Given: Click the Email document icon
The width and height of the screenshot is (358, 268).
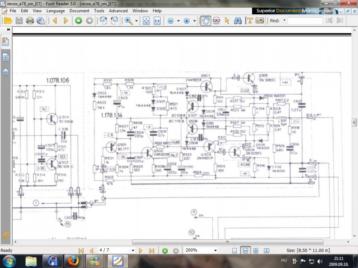Looking at the screenshot, I should tap(41, 21).
